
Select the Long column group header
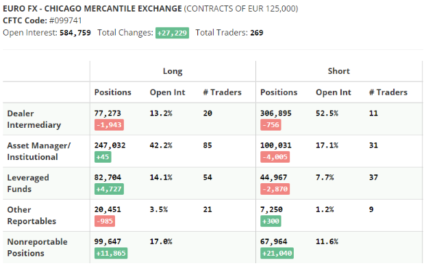point(173,71)
